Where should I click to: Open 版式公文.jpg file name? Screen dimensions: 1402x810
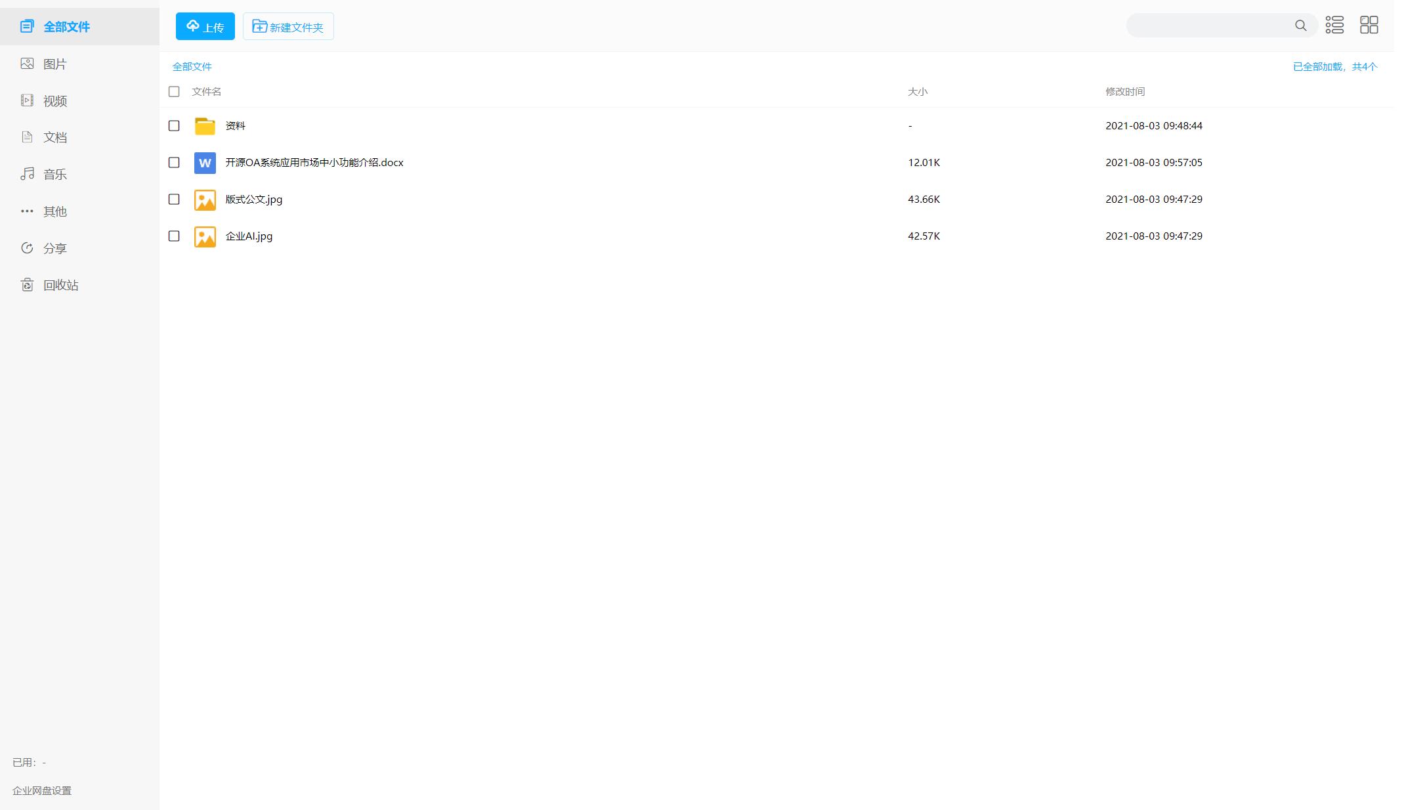tap(254, 199)
